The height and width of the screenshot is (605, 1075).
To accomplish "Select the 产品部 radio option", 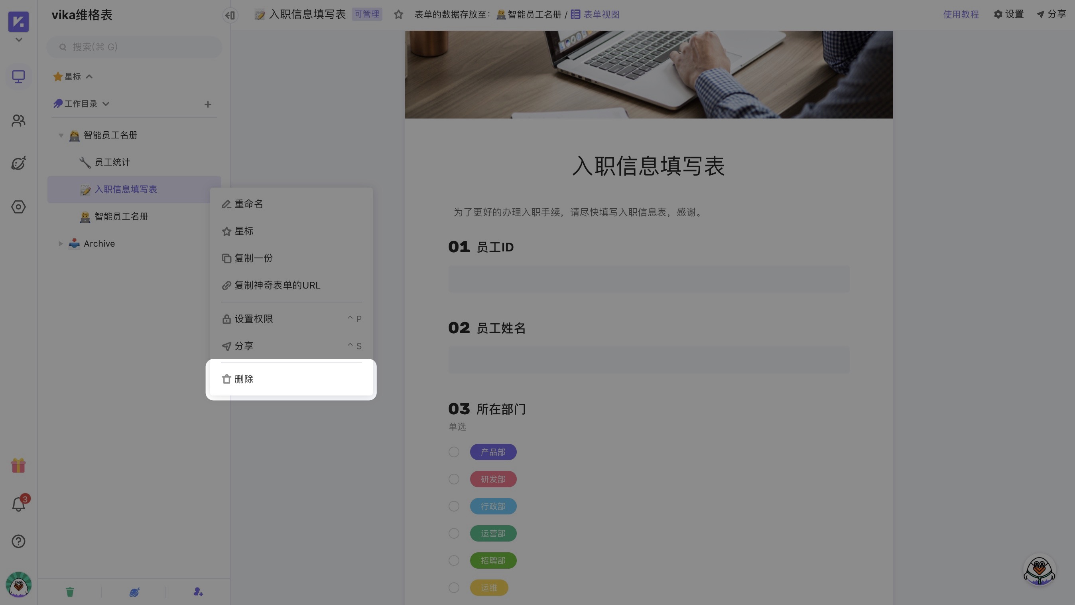I will [454, 452].
